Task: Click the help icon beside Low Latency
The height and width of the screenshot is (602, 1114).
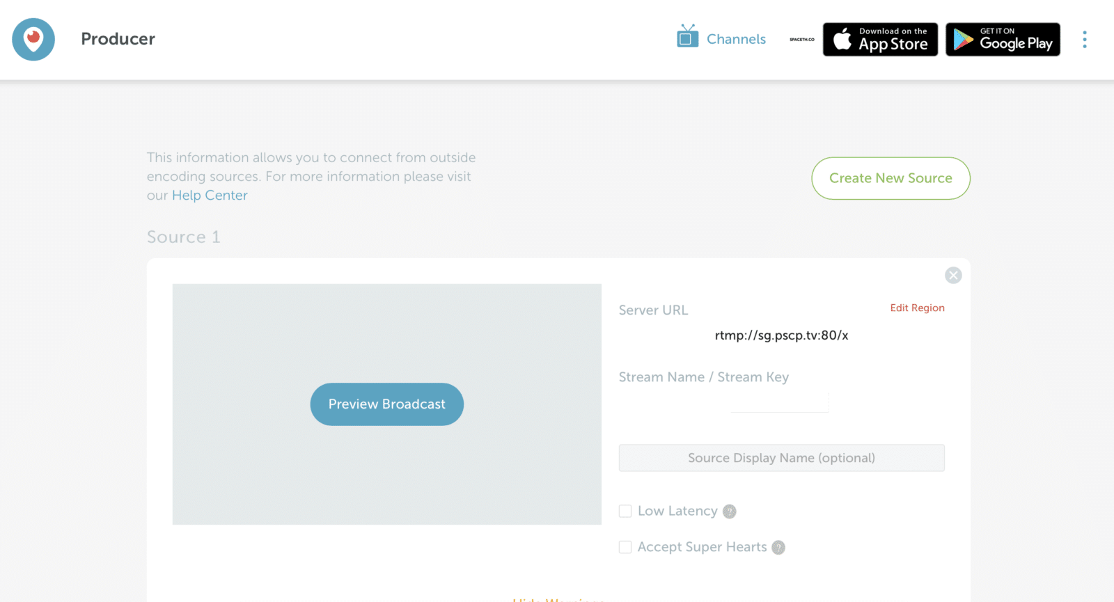Action: coord(729,512)
